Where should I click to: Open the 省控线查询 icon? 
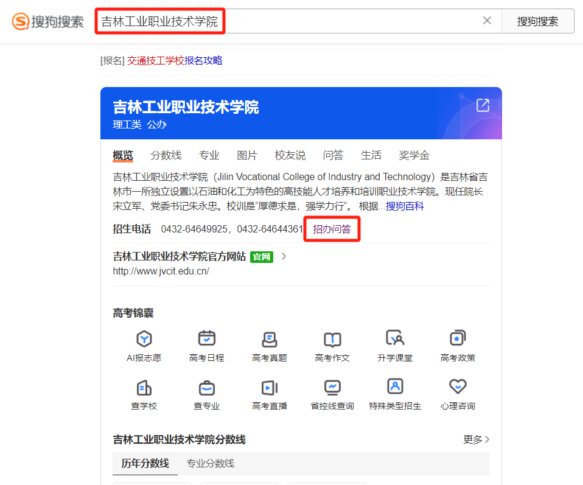pos(332,387)
